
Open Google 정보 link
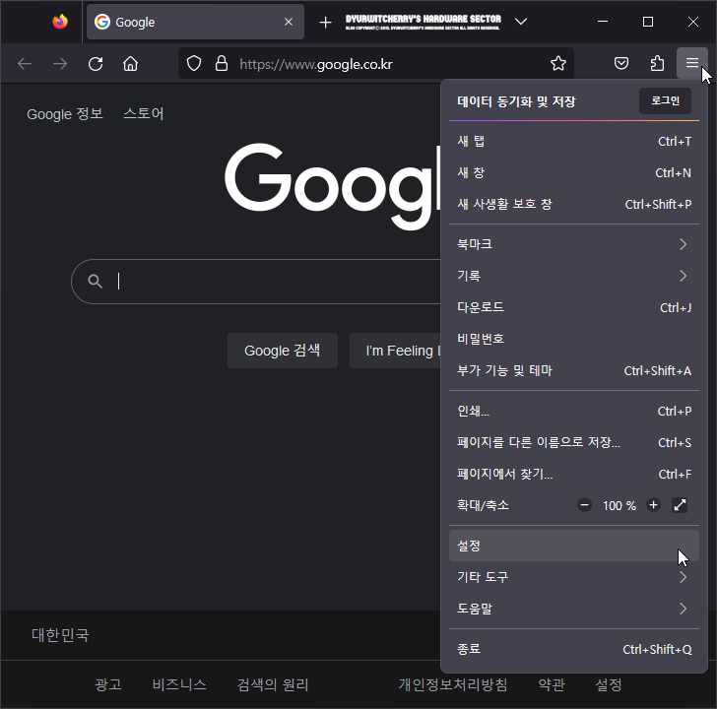65,114
